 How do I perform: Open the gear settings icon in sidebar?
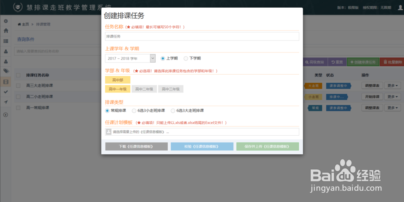6,21
